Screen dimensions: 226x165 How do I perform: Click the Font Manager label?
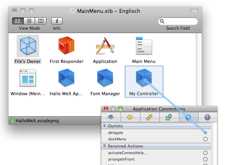(x=105, y=94)
